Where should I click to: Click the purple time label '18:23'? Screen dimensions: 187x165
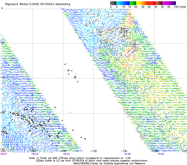click(x=35, y=154)
